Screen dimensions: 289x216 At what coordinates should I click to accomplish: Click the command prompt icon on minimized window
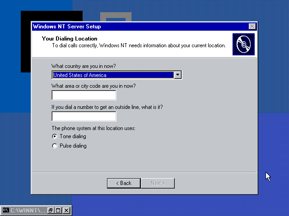(x=6, y=210)
